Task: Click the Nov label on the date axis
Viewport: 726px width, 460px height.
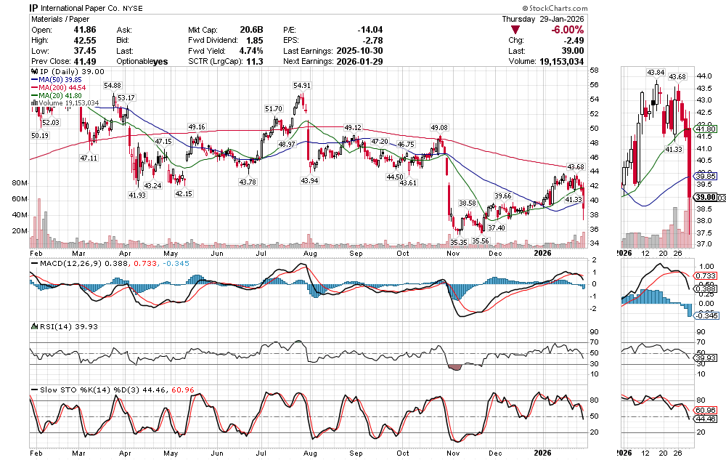Action: coord(454,254)
